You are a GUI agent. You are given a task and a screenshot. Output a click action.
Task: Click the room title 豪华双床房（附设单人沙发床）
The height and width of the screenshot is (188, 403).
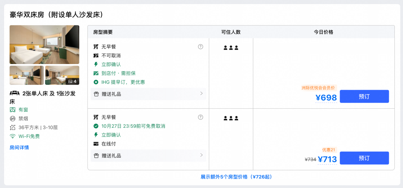[x=57, y=15]
